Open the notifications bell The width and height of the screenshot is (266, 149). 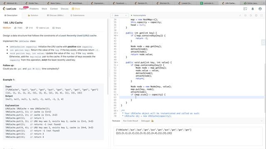coord(253,9)
